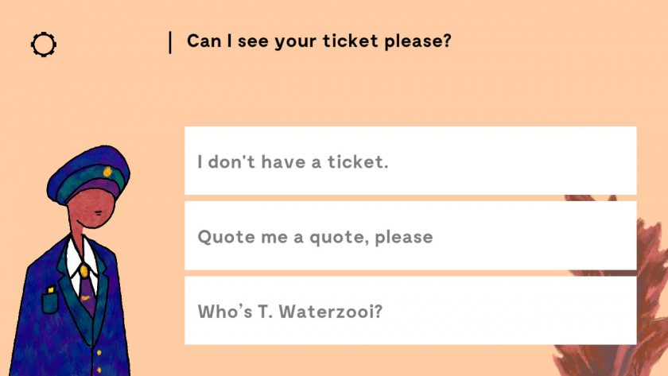The width and height of the screenshot is (668, 376).
Task: Open the settings gear icon
Action: click(x=44, y=45)
